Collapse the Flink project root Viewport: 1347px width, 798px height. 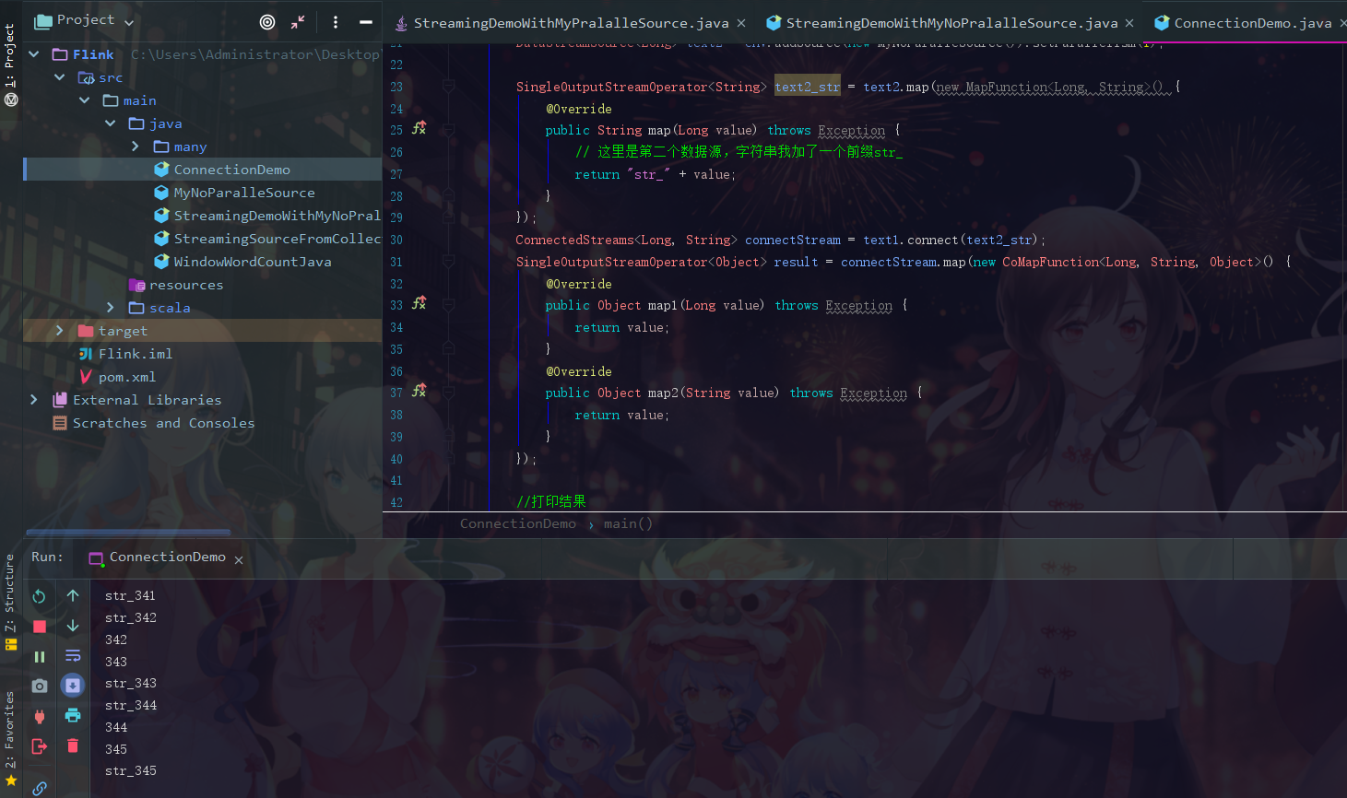[34, 54]
